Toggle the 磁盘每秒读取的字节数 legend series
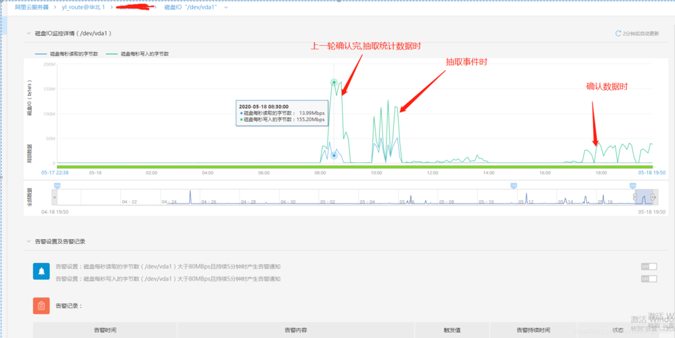This screenshot has width=675, height=338. [x=67, y=54]
